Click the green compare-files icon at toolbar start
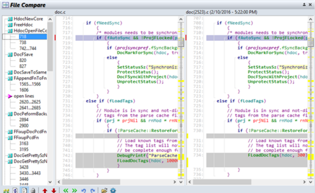Screen dimensions: 315x193 6,190
